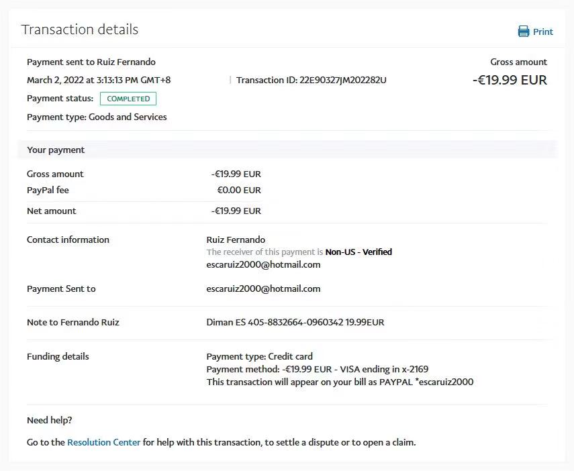Select the Net amount value
The width and height of the screenshot is (574, 471).
click(236, 211)
